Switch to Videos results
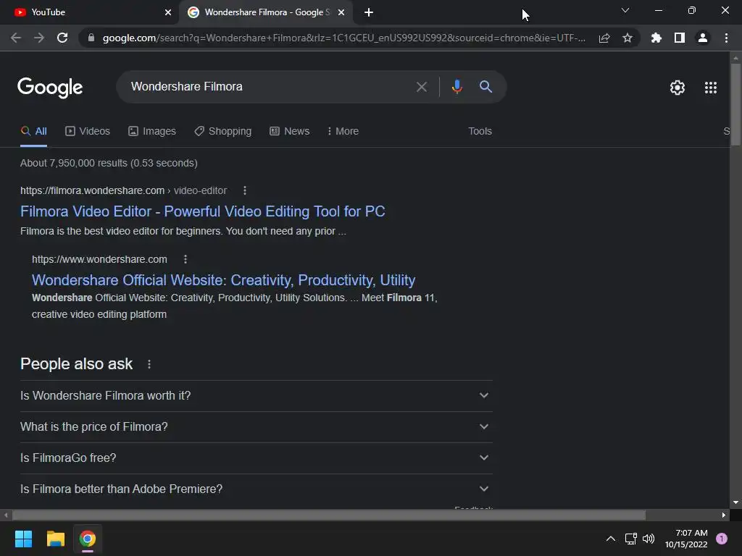 point(88,132)
